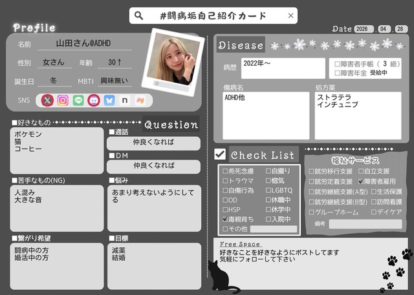This screenshot has width=414, height=295.
Task: Check the 障害者手帳 checkbox
Action: click(337, 64)
